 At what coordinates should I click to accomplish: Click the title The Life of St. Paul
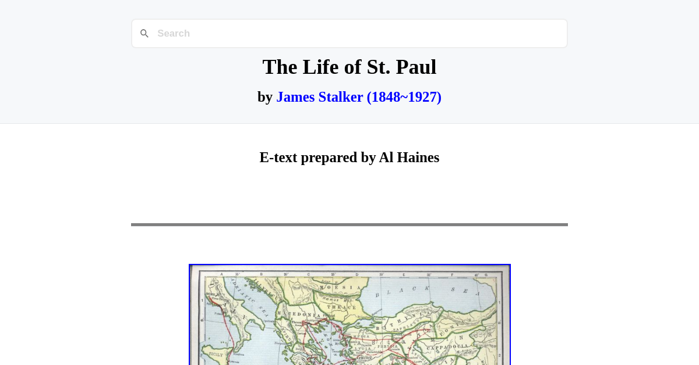349,67
